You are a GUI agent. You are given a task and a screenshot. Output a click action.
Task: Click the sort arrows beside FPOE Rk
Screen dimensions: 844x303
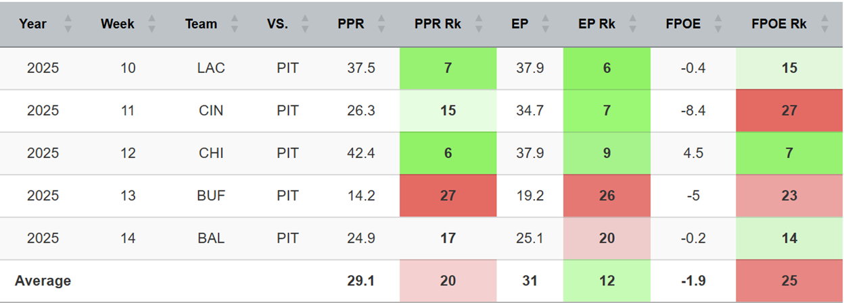pos(824,24)
